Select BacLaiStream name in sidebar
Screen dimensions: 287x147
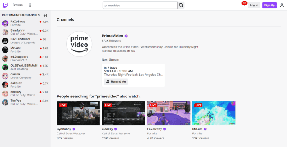(20, 39)
